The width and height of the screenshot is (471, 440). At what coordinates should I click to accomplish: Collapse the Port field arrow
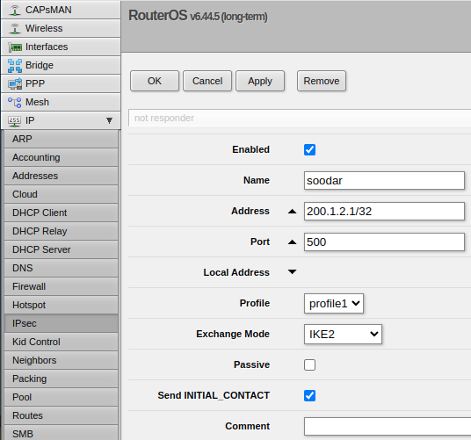click(292, 242)
